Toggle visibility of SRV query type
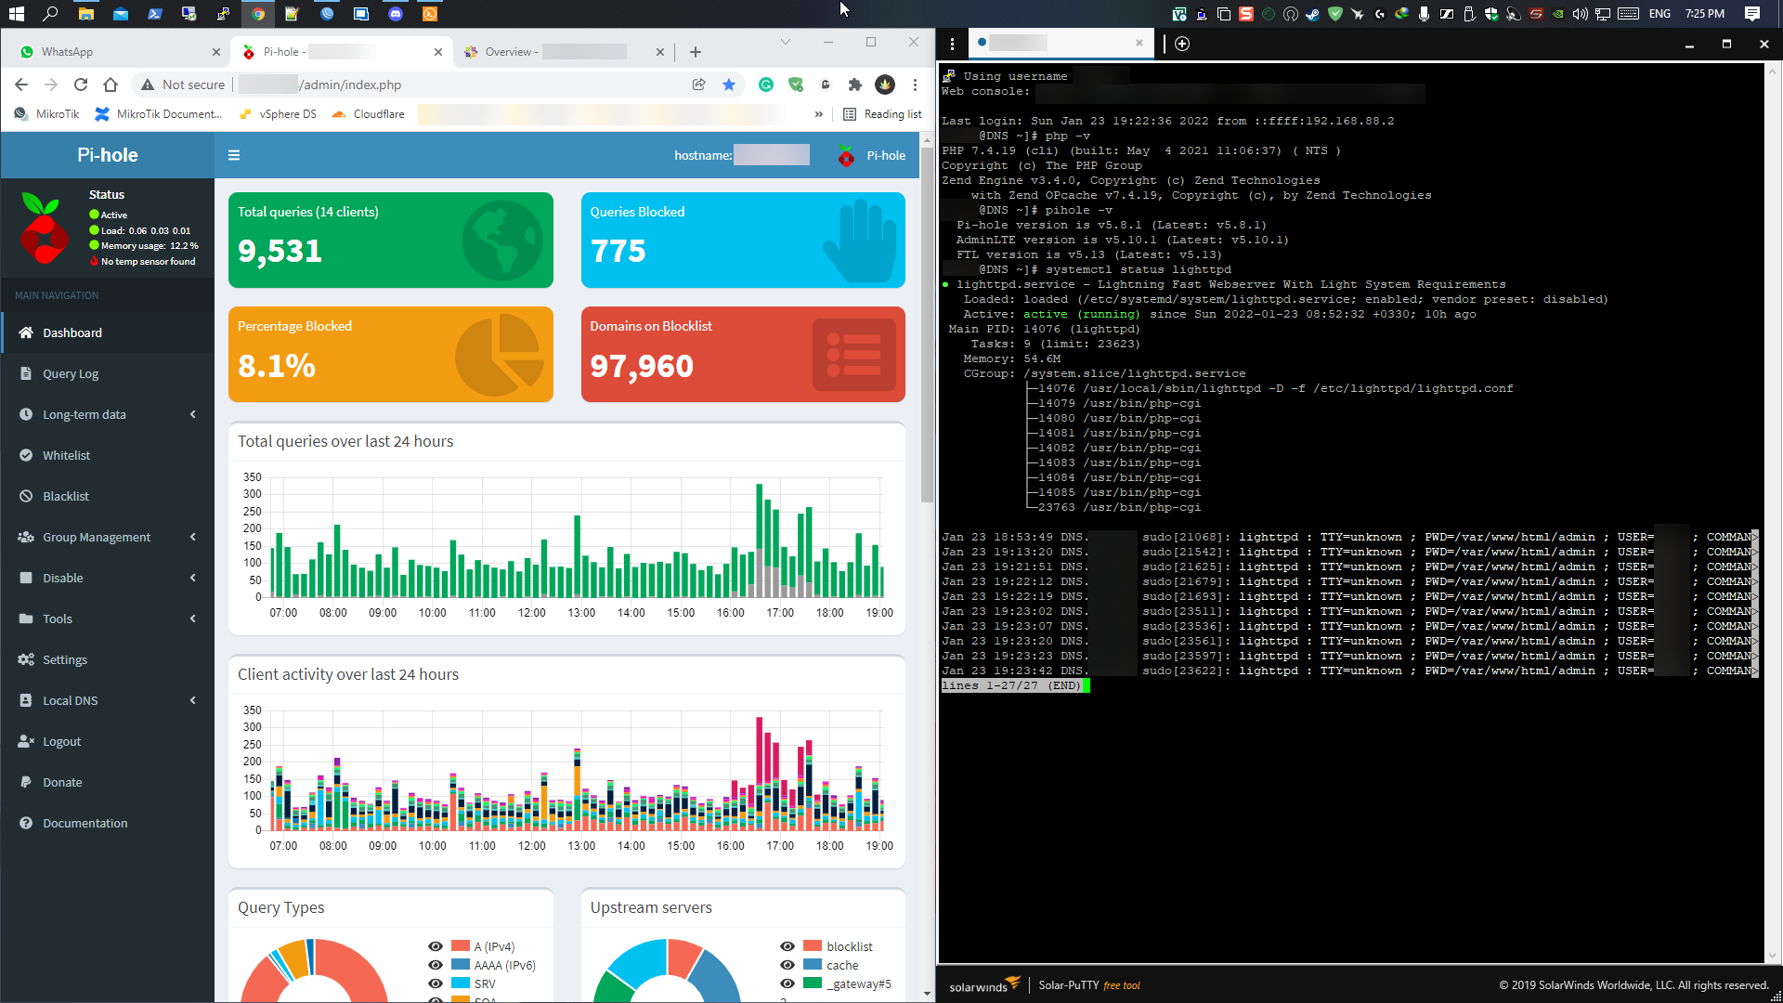 point(435,983)
